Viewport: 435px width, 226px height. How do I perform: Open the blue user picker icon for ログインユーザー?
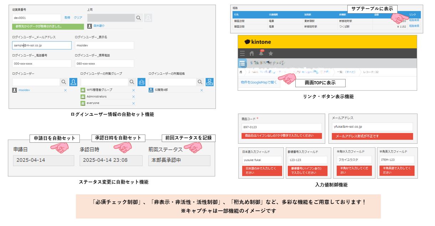tap(73, 82)
